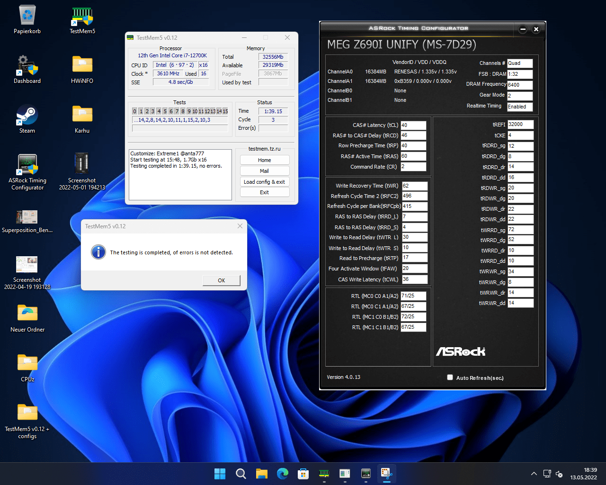Open the Papierkorb recycle bin icon

27,20
